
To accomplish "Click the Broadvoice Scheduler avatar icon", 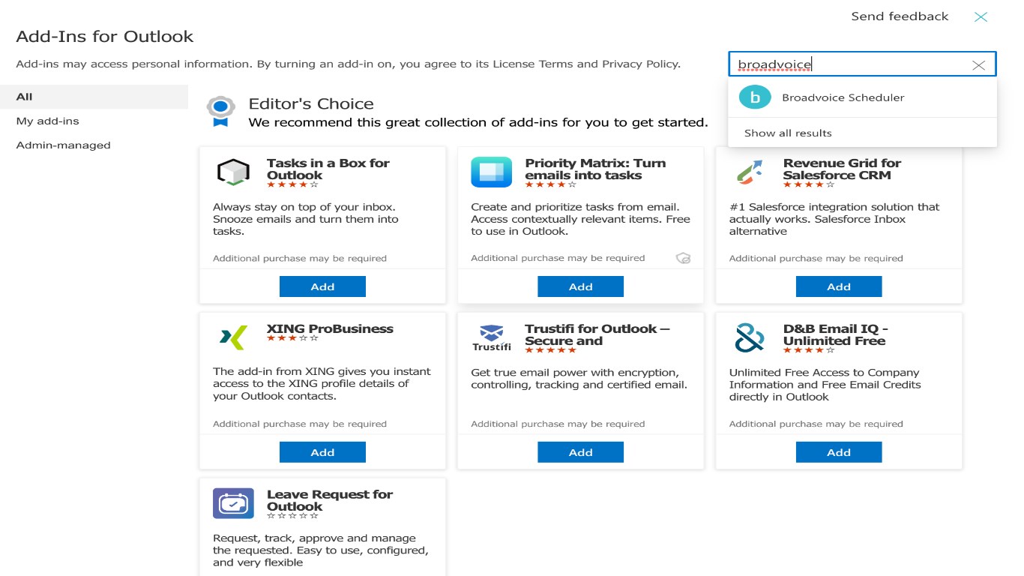I will click(x=755, y=97).
